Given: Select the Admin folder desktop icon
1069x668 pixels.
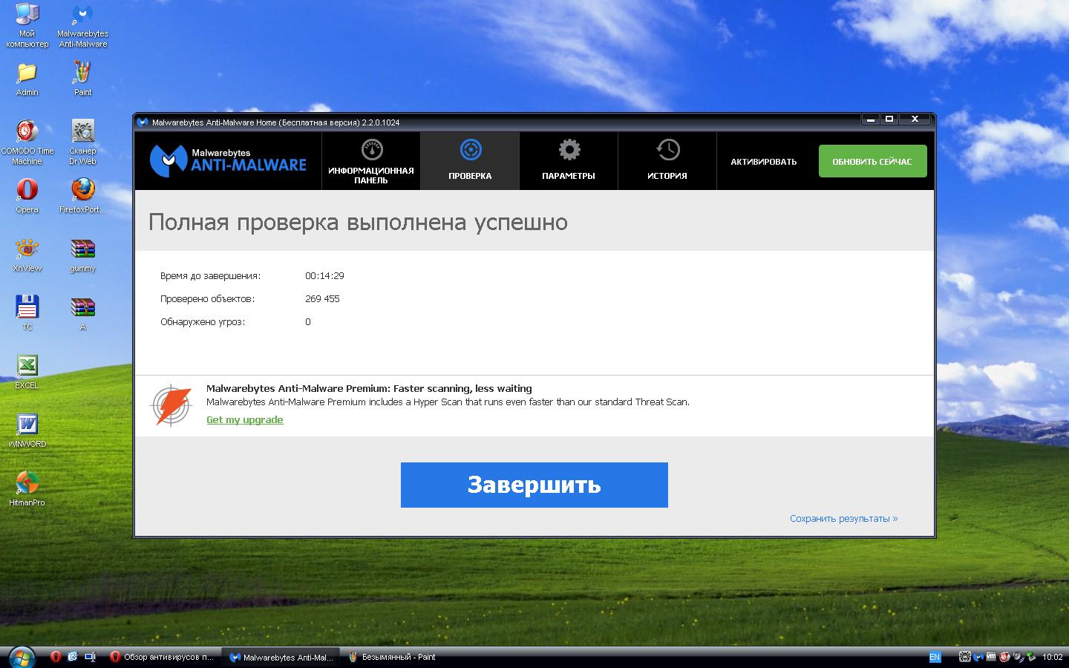Looking at the screenshot, I should (27, 79).
